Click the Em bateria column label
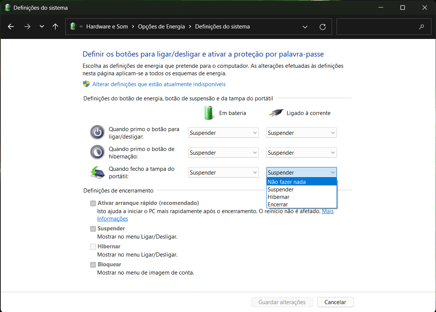Viewport: 436px width, 312px height. [x=233, y=113]
